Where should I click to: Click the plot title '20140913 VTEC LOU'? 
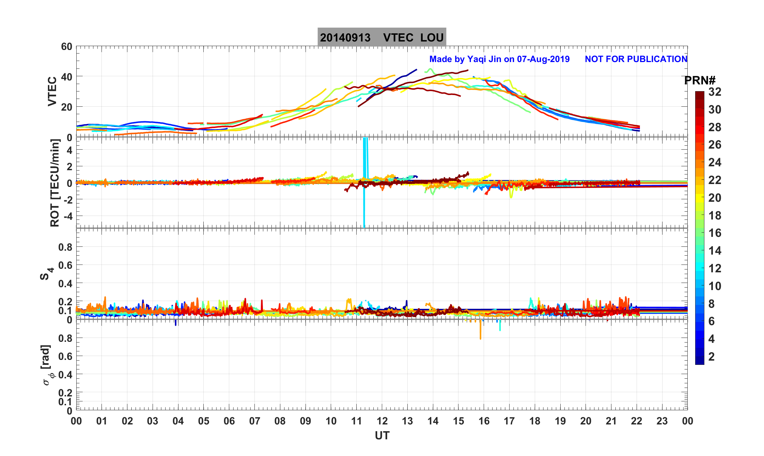click(x=381, y=37)
